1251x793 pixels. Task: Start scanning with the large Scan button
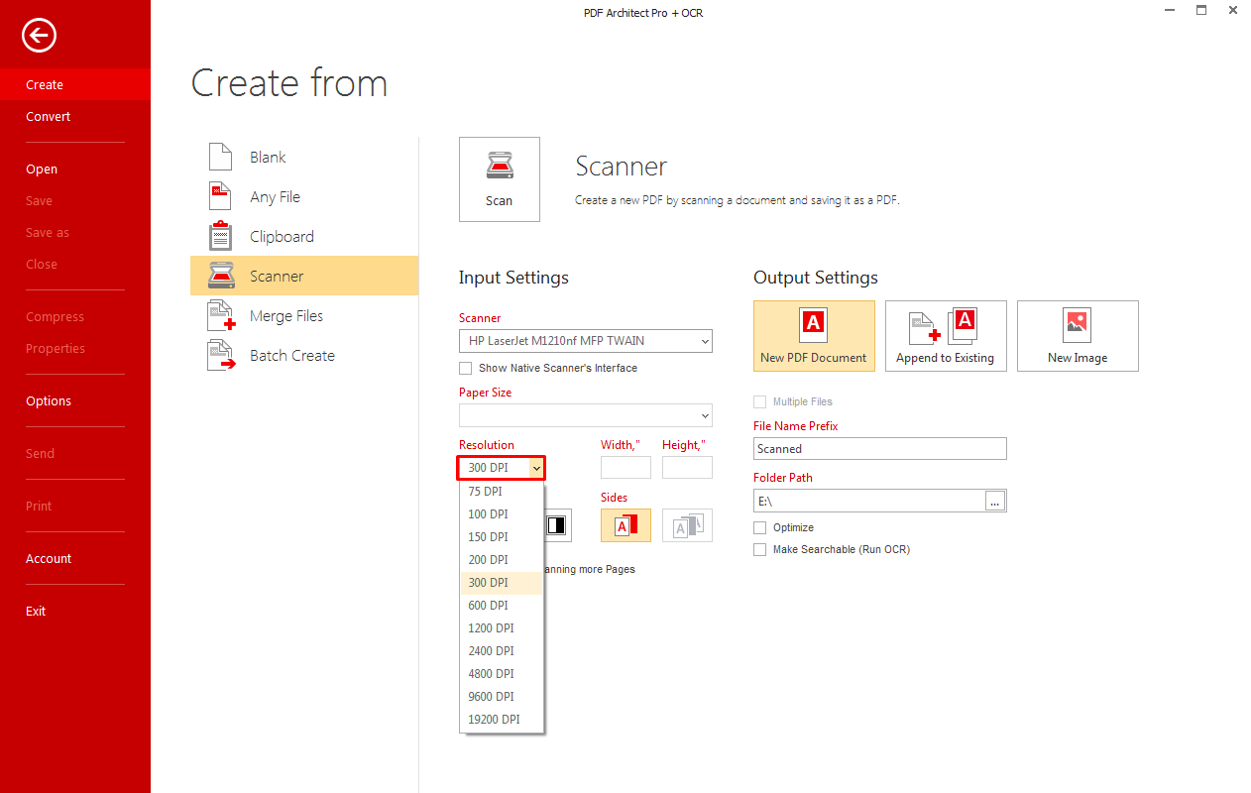pos(500,179)
